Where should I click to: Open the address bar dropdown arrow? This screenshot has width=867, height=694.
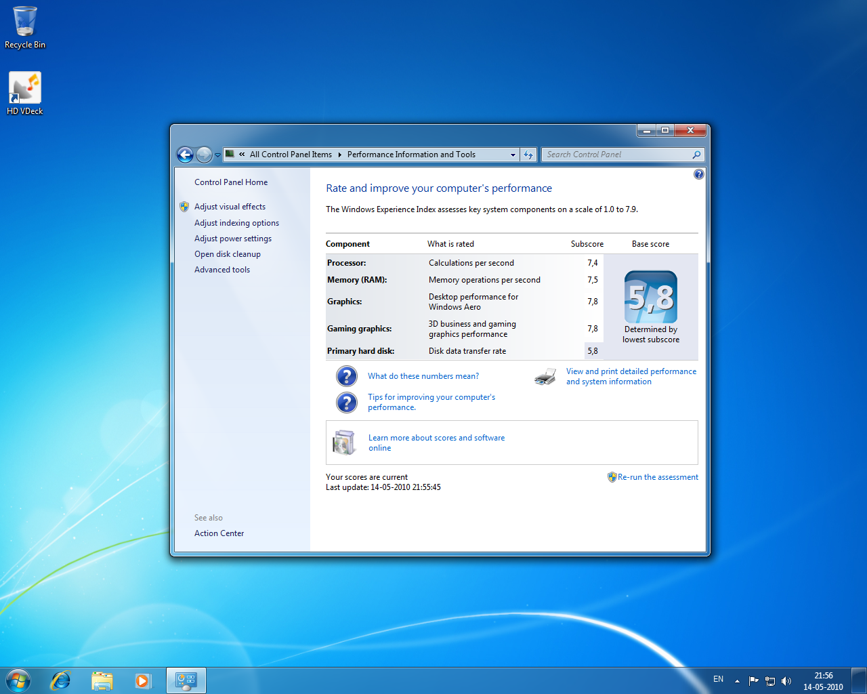513,155
